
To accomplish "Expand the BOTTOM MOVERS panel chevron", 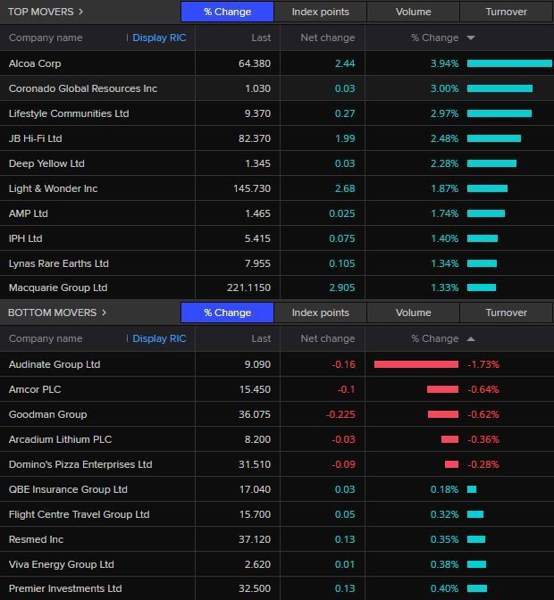I will [x=104, y=312].
